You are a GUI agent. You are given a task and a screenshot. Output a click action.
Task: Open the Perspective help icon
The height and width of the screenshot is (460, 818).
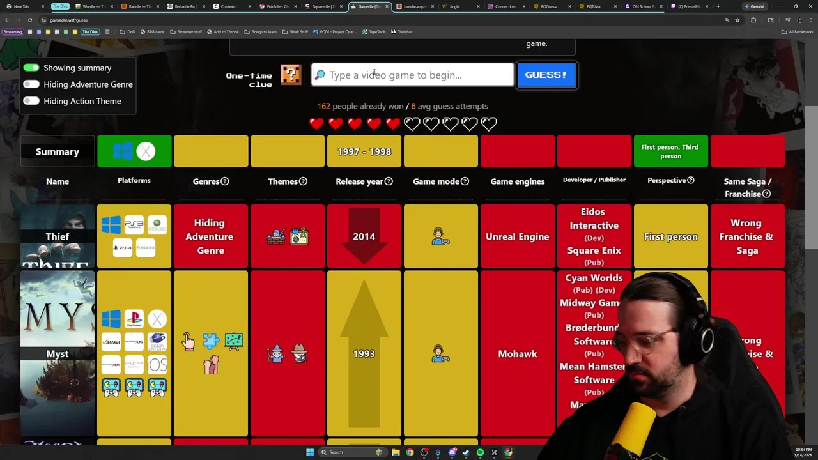click(690, 180)
